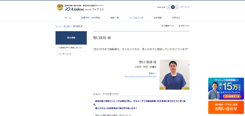Click the orange お問い合わせ request button
Viewport: 245px width, 116px height.
point(226,107)
